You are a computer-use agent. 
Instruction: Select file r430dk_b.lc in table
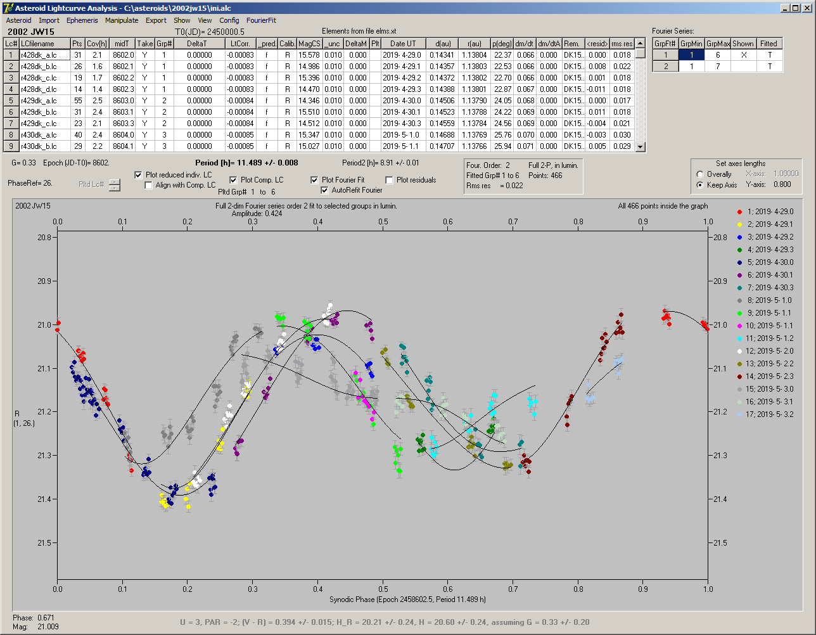[x=44, y=146]
